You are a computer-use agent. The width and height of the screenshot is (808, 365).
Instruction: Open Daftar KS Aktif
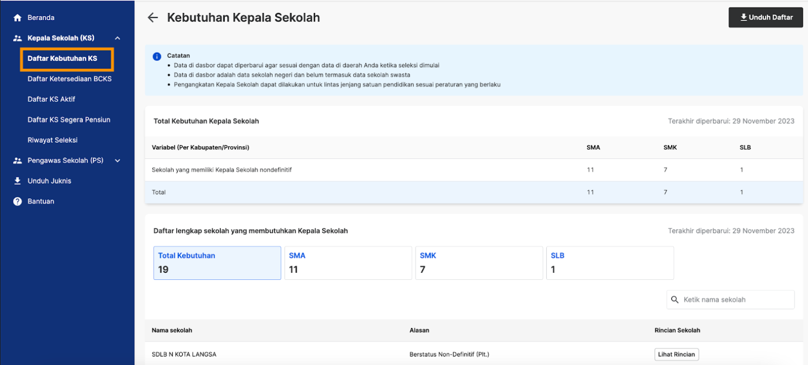pos(51,99)
